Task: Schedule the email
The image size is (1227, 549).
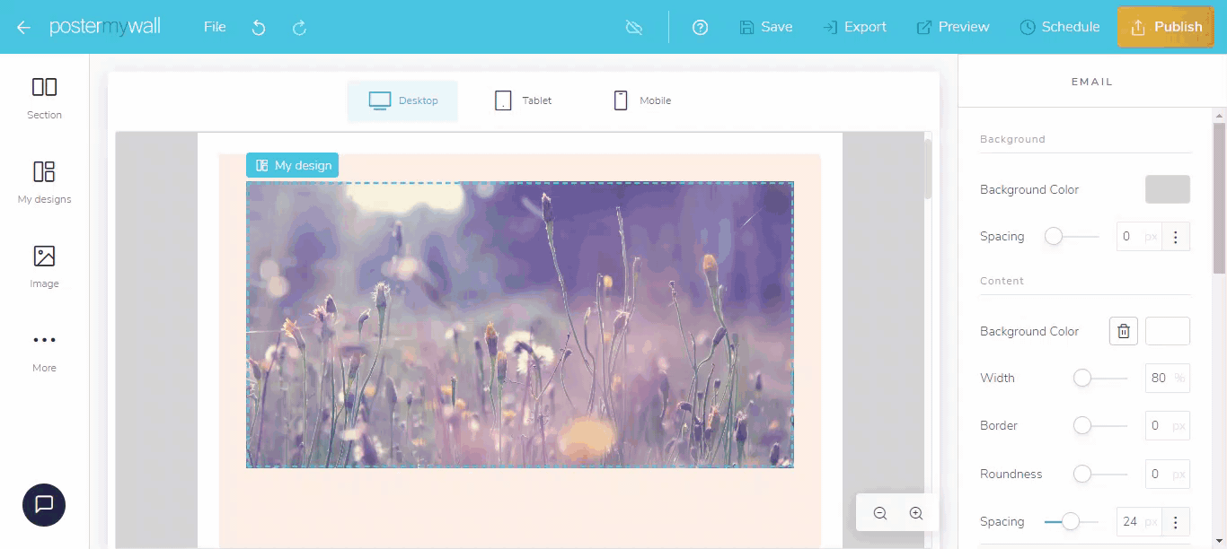Action: pyautogui.click(x=1060, y=27)
